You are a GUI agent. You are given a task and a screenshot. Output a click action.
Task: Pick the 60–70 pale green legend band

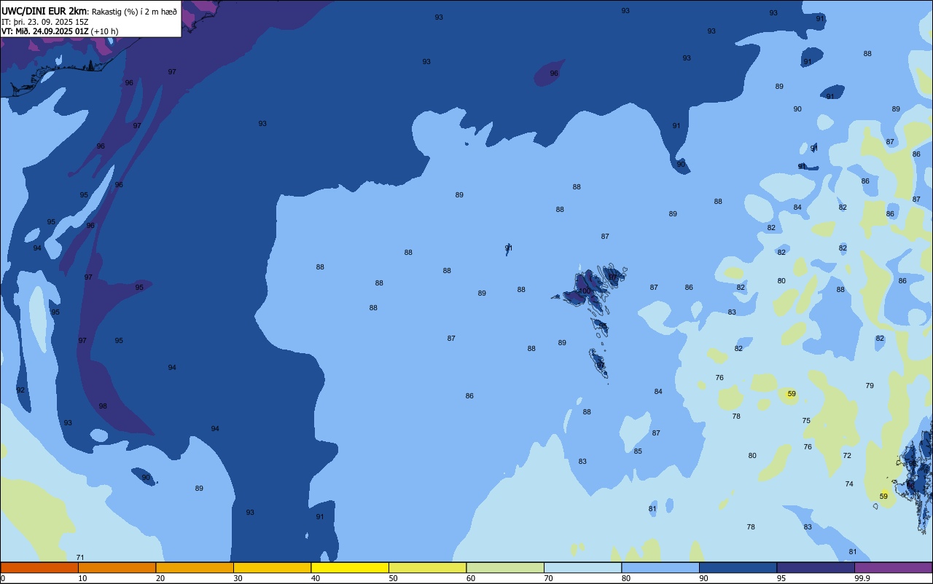pyautogui.click(x=505, y=567)
